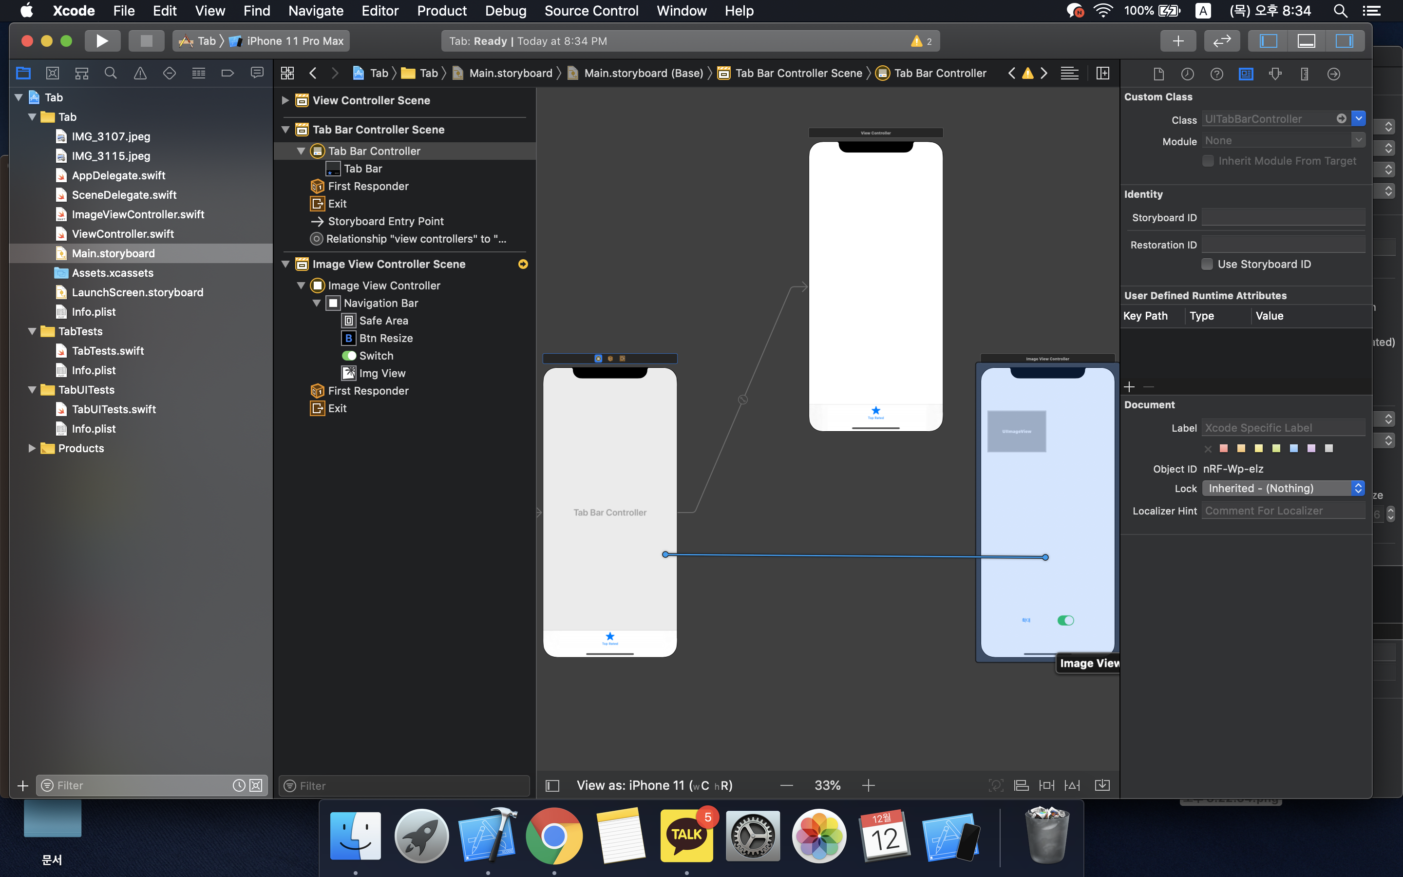Collapse the TabTests folder
The image size is (1403, 877).
coord(33,331)
